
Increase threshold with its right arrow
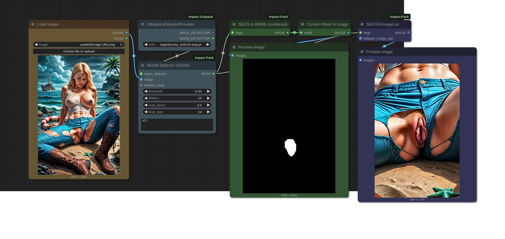[209, 91]
